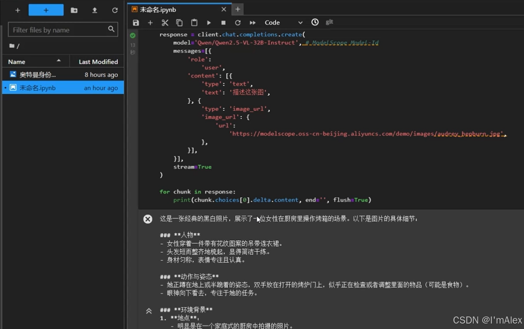Click the ### **人物** output heading
524x329 pixels.
[180, 235]
